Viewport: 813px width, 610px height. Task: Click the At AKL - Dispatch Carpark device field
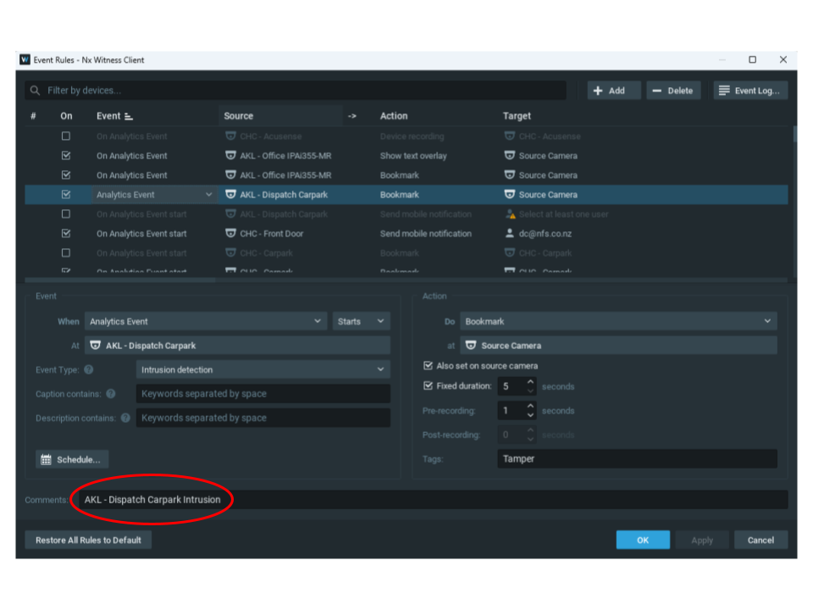tap(237, 346)
